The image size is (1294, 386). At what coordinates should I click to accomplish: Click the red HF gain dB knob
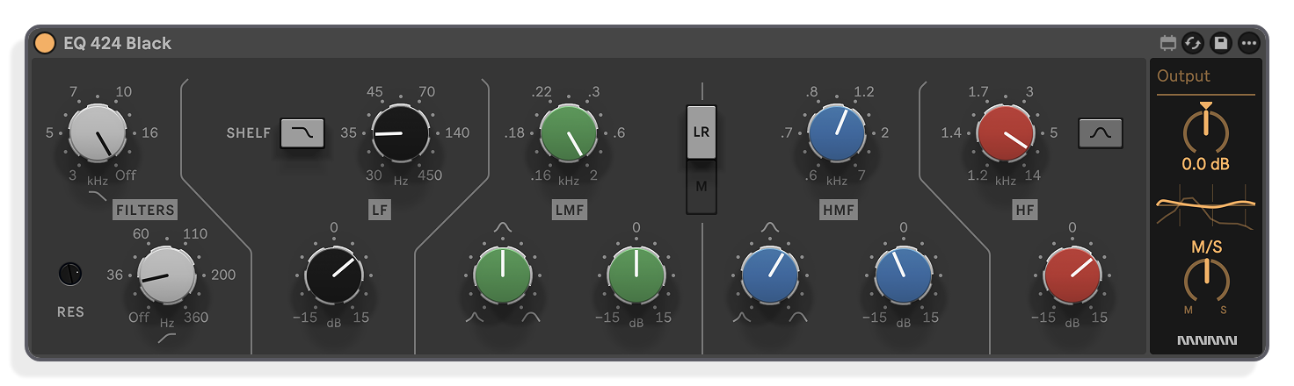point(1072,275)
